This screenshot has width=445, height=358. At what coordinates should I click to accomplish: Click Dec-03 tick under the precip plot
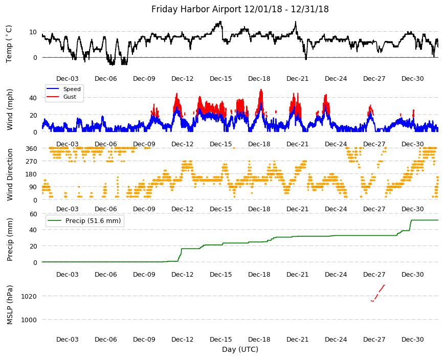pos(67,274)
